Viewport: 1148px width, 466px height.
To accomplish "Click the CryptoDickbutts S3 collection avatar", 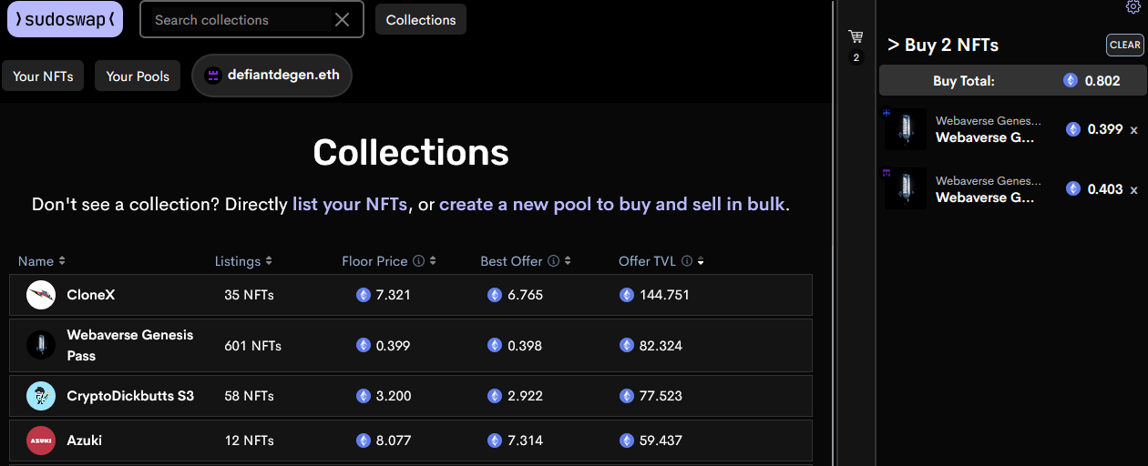I will [x=41, y=396].
